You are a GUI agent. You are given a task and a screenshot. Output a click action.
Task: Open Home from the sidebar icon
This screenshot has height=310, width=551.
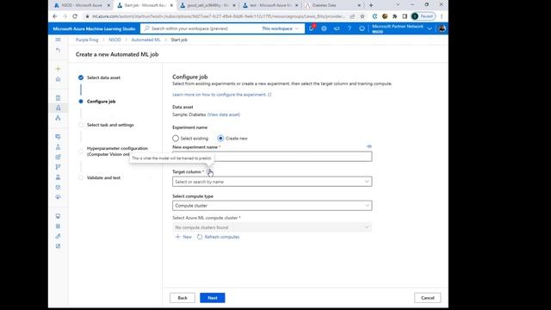58,79
